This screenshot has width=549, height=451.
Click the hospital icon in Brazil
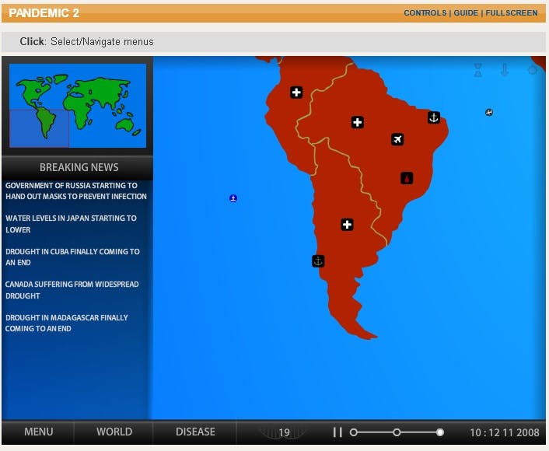(x=357, y=122)
